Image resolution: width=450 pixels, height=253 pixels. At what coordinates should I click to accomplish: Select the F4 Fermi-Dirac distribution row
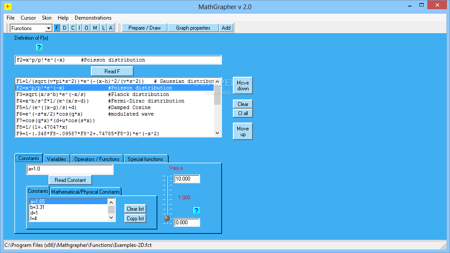tap(114, 101)
